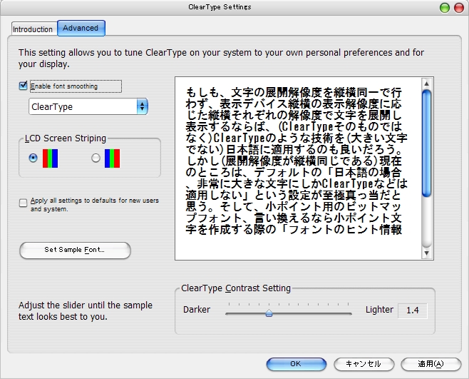Click the blue scrollbar thumb of sample text

pyautogui.click(x=426, y=143)
